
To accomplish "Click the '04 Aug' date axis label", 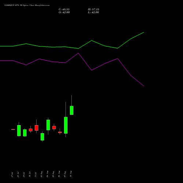I will click(47, 174).
